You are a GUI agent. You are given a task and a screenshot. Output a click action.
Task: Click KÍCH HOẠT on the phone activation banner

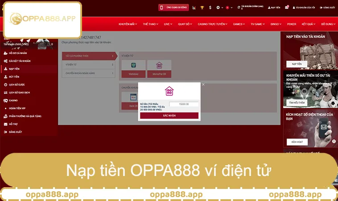[x=297, y=142]
